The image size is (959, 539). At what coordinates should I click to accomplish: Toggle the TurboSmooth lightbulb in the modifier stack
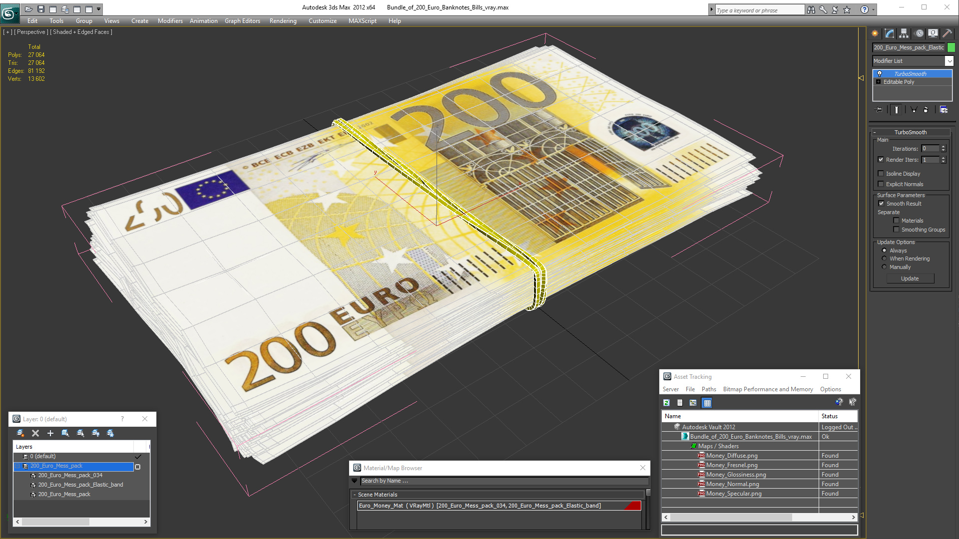880,74
